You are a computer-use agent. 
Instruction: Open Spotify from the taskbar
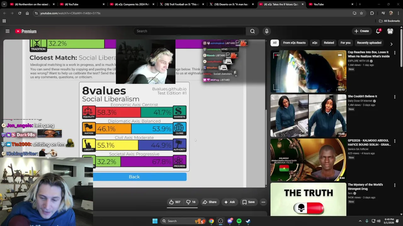[x=239, y=221]
